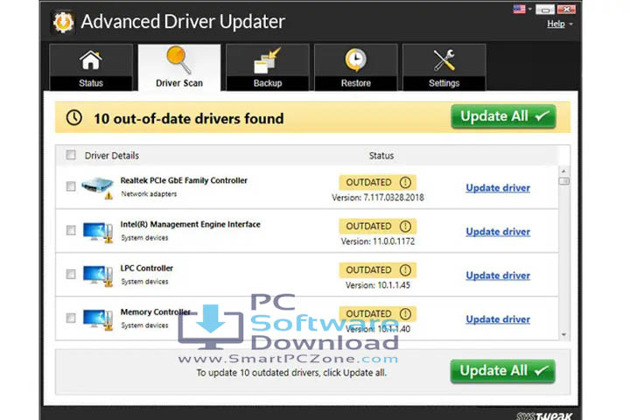Minimize the Advanced Driver Updater window
The image size is (630, 420).
coord(545,10)
